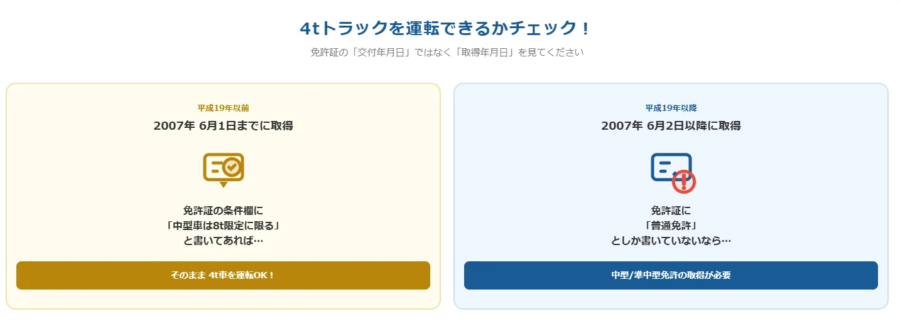This screenshot has height=324, width=900.
Task: Click the 中型/準中型免許の取得が必要 button
Action: click(671, 275)
